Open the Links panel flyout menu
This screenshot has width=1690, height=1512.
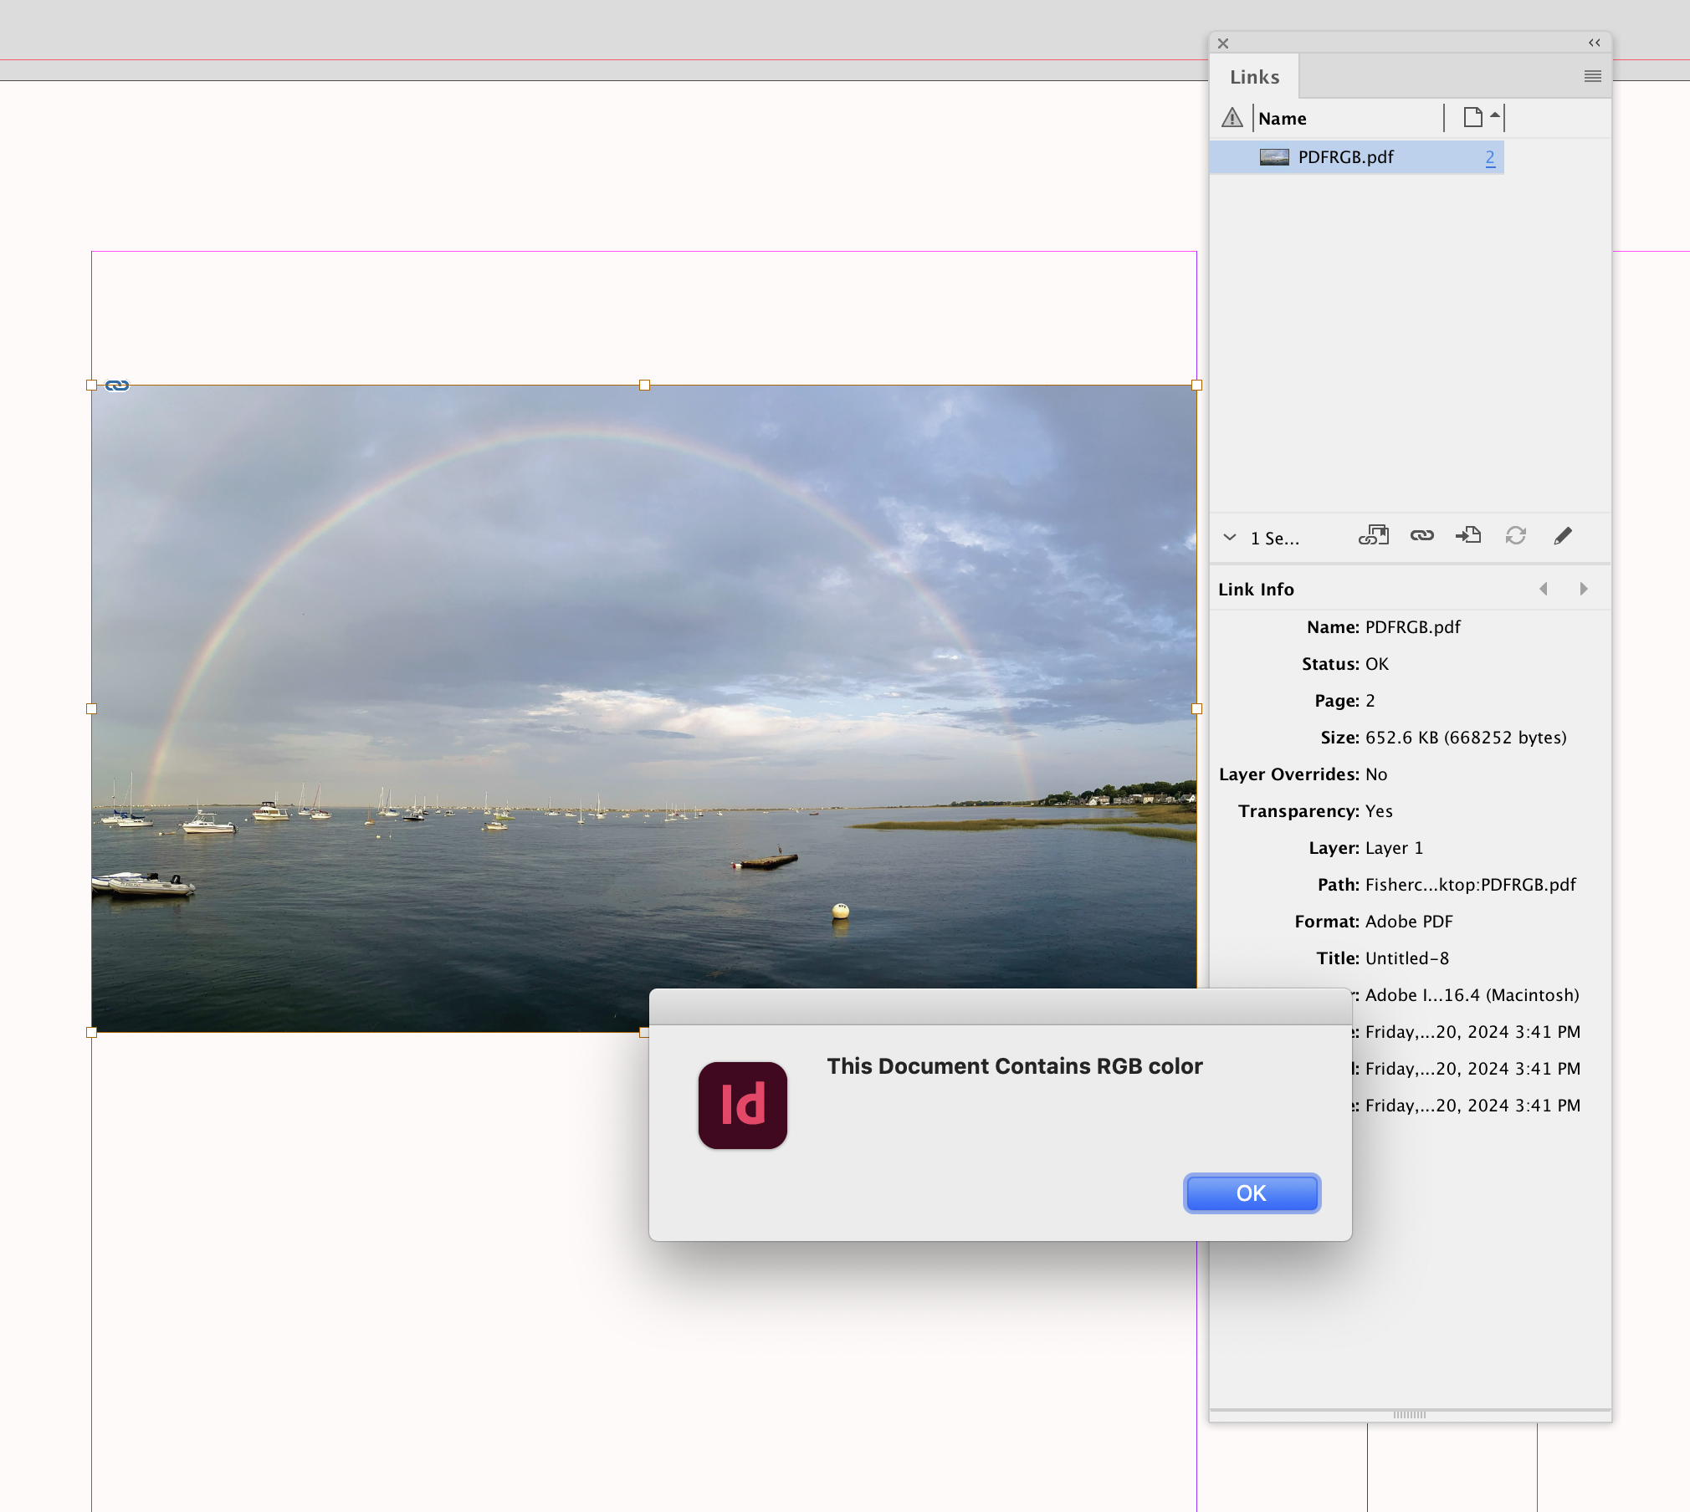(1591, 76)
